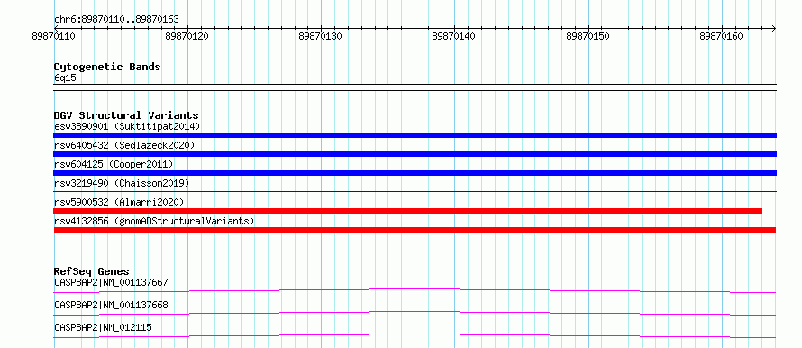The width and height of the screenshot is (802, 348).
Task: Click the thin blue line for nsv3219490
Action: click(x=415, y=191)
